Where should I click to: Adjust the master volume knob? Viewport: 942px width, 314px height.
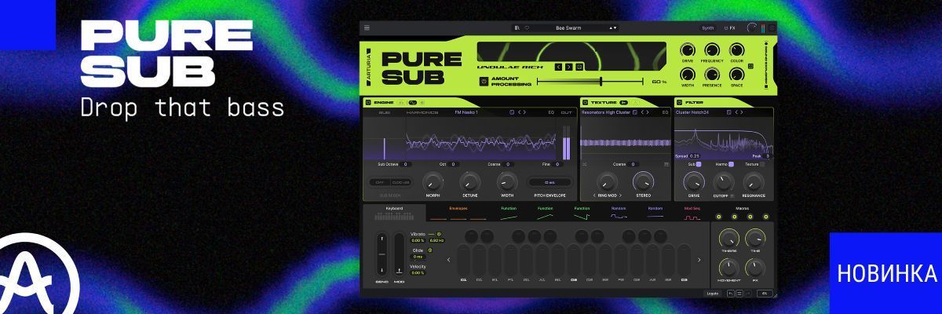point(752,27)
